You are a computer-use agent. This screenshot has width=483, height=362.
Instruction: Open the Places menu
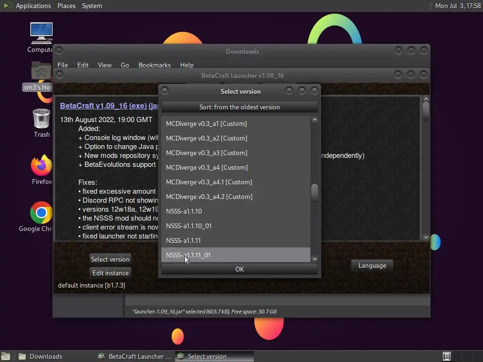[66, 6]
